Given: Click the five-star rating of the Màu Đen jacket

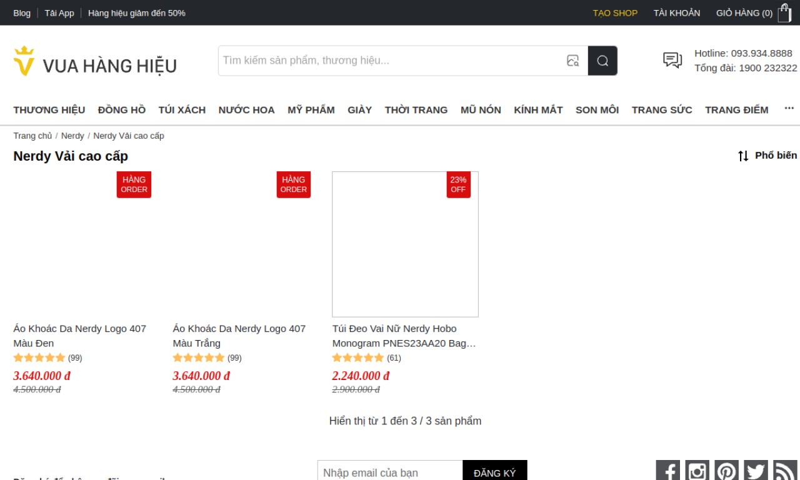Looking at the screenshot, I should pos(39,358).
